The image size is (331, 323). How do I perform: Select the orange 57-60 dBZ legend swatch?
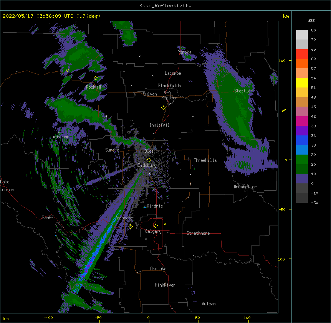point(302,63)
